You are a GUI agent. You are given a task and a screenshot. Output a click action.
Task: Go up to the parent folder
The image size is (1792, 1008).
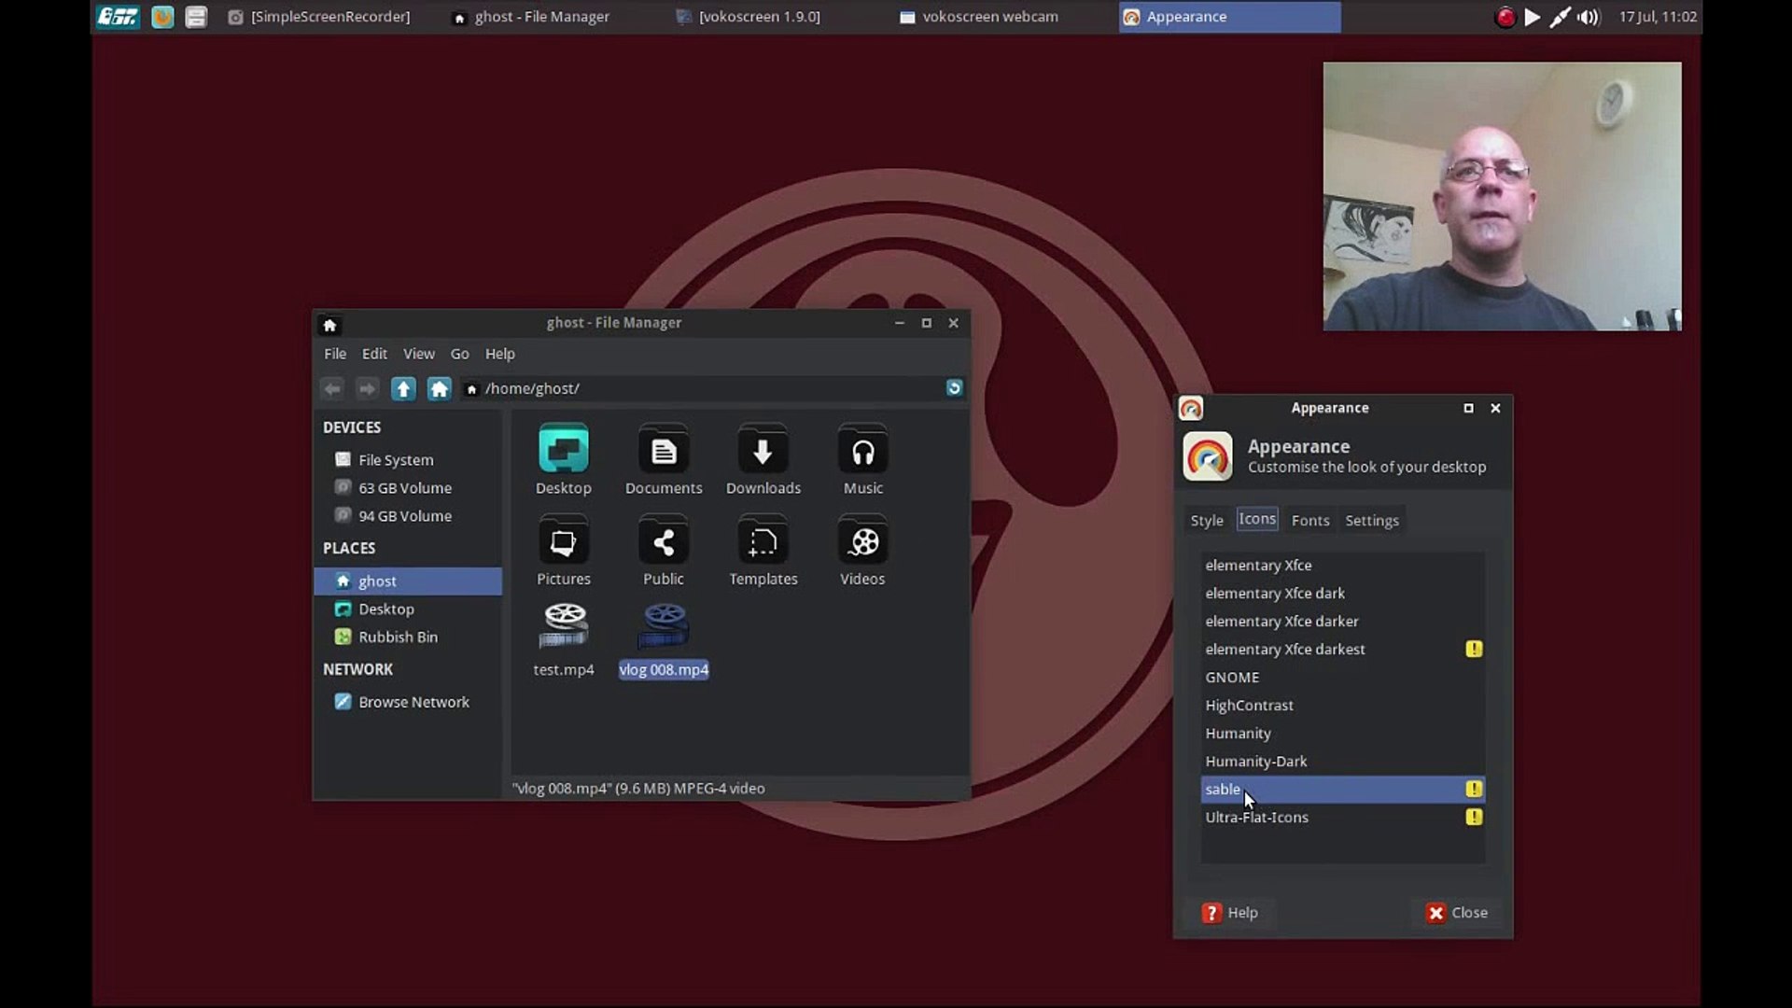pos(403,388)
